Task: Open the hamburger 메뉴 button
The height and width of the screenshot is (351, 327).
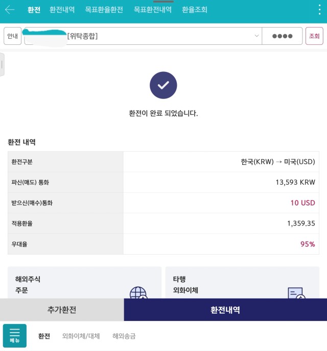Action: (x=15, y=336)
